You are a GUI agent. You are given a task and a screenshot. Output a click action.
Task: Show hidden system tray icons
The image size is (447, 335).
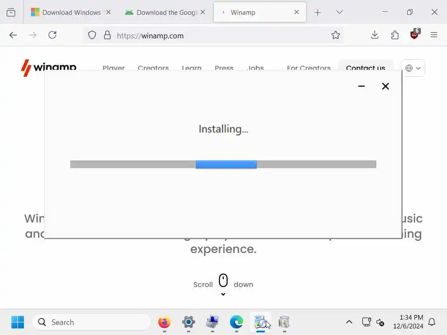click(349, 322)
